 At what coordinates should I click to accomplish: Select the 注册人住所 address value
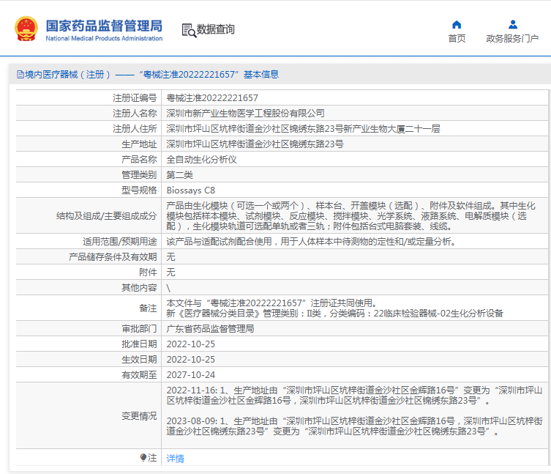click(303, 129)
